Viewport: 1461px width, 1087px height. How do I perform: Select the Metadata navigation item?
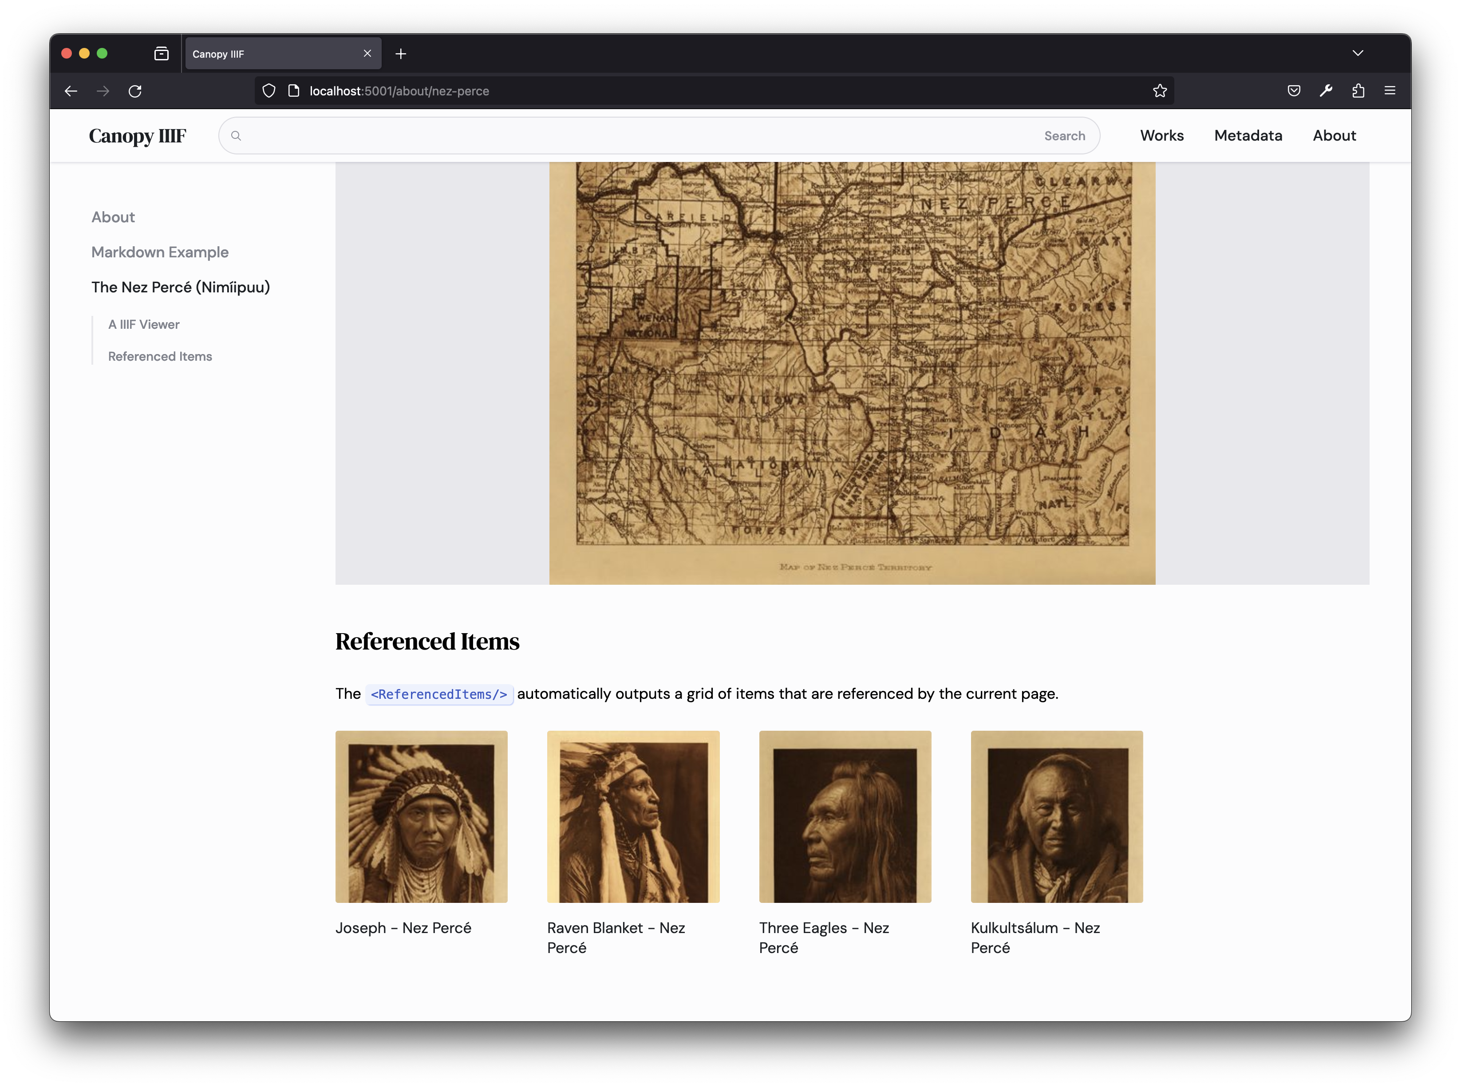coord(1248,136)
